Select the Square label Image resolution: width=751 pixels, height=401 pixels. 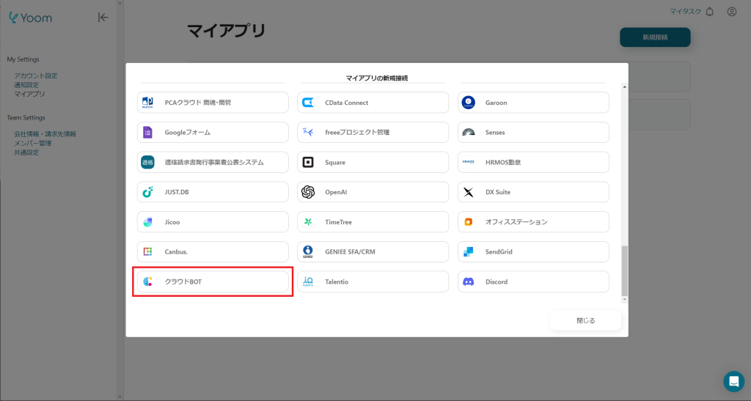[335, 162]
